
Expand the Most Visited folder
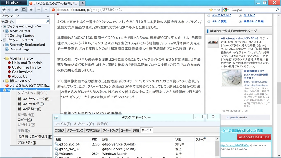pos(4,31)
